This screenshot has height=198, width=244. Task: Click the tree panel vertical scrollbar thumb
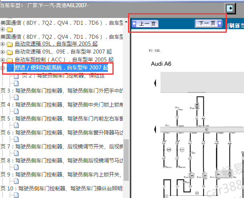coord(126,160)
